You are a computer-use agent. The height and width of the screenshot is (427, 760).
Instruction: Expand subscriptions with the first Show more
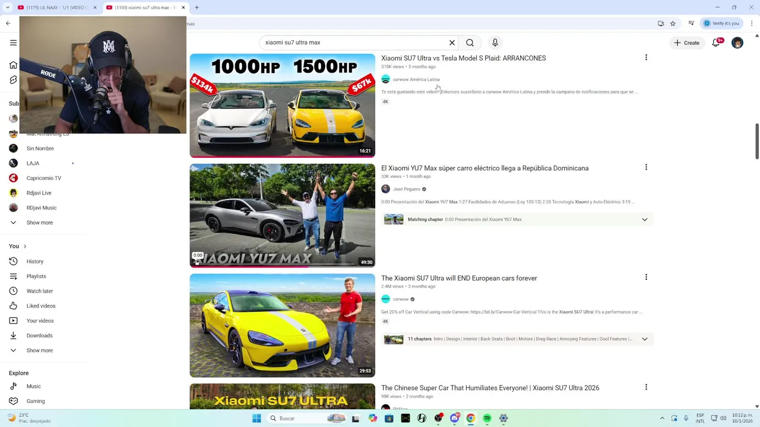[40, 222]
